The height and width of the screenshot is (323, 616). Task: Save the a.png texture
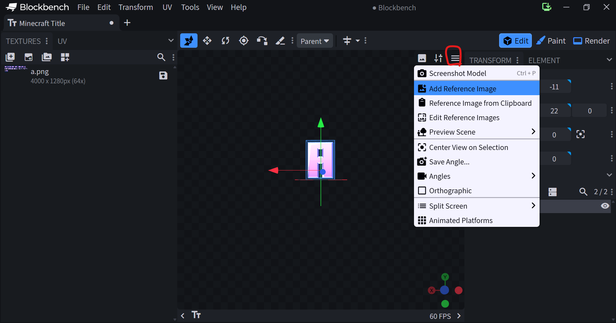163,76
